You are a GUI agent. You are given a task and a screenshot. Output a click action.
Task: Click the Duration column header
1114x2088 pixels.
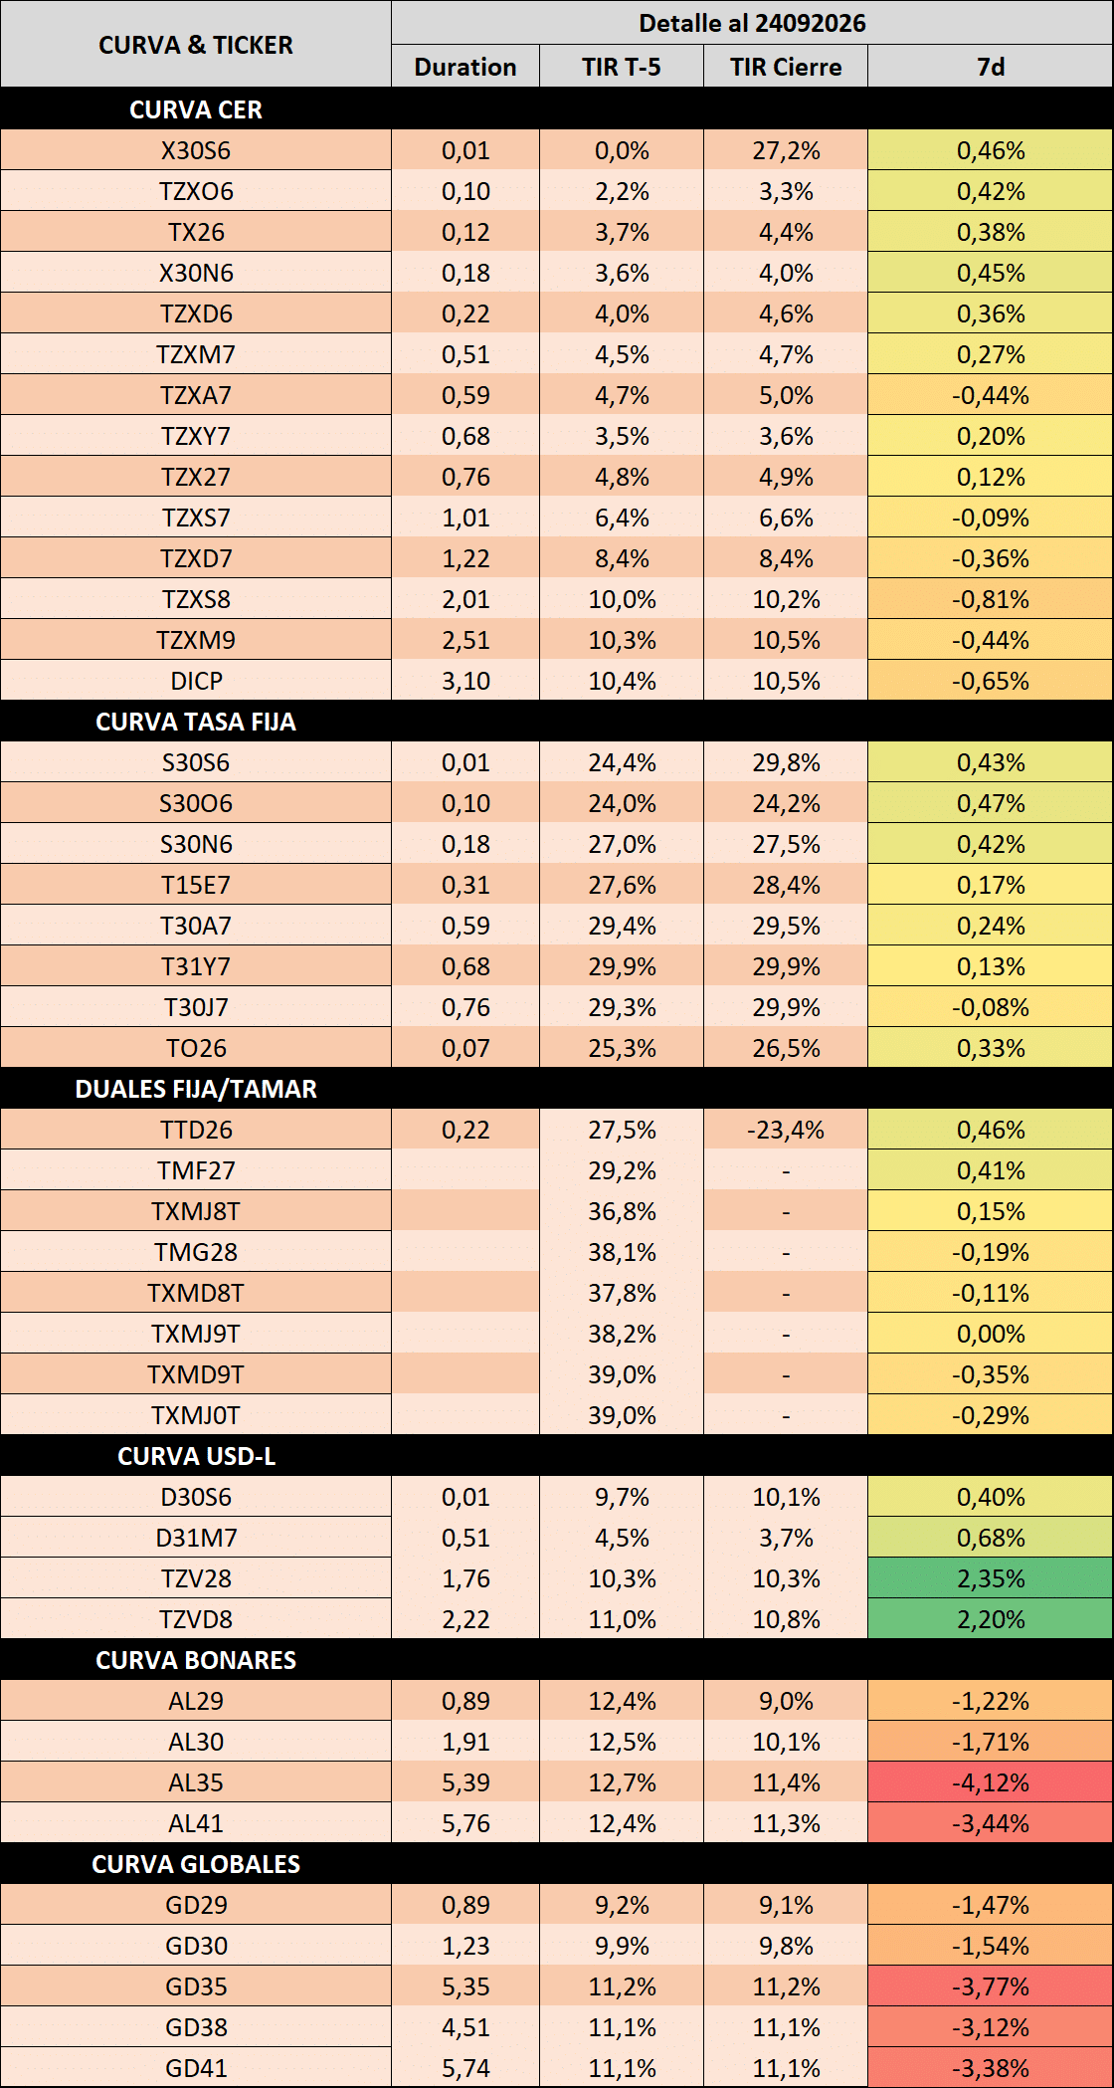point(465,67)
